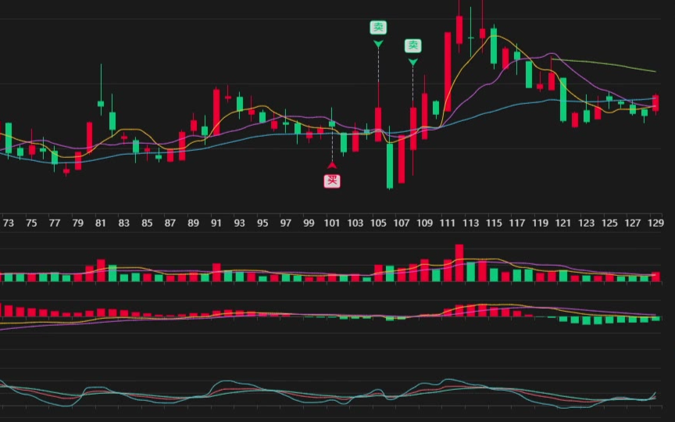The width and height of the screenshot is (675, 422).
Task: Select the tall red candlestick at 91
Action: (x=216, y=112)
